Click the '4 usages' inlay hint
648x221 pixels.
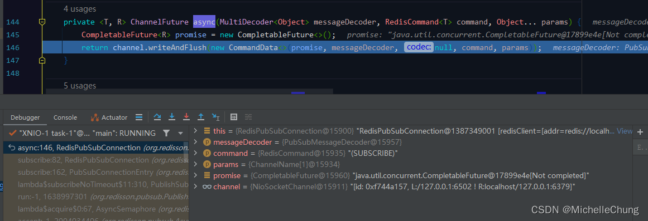pyautogui.click(x=79, y=8)
